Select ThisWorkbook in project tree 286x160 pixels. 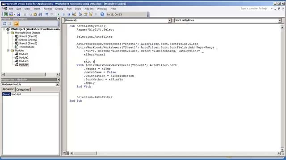click(x=27, y=47)
